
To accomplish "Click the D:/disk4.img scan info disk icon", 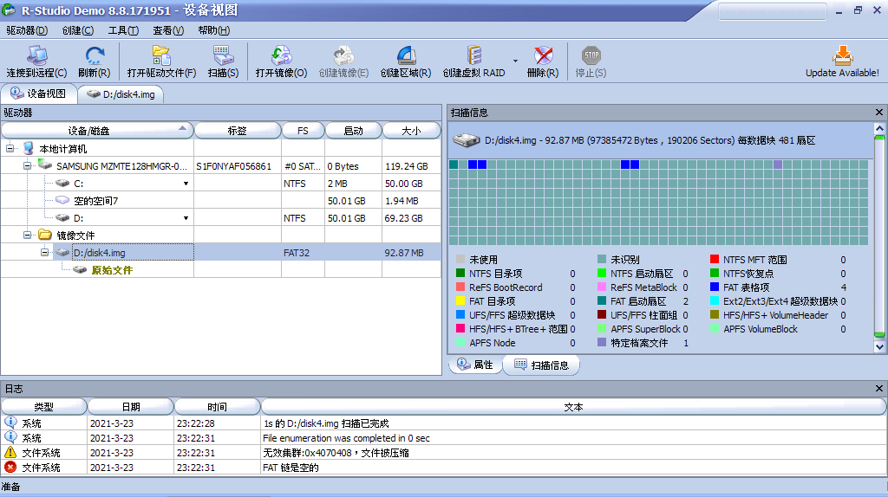I will tap(466, 139).
